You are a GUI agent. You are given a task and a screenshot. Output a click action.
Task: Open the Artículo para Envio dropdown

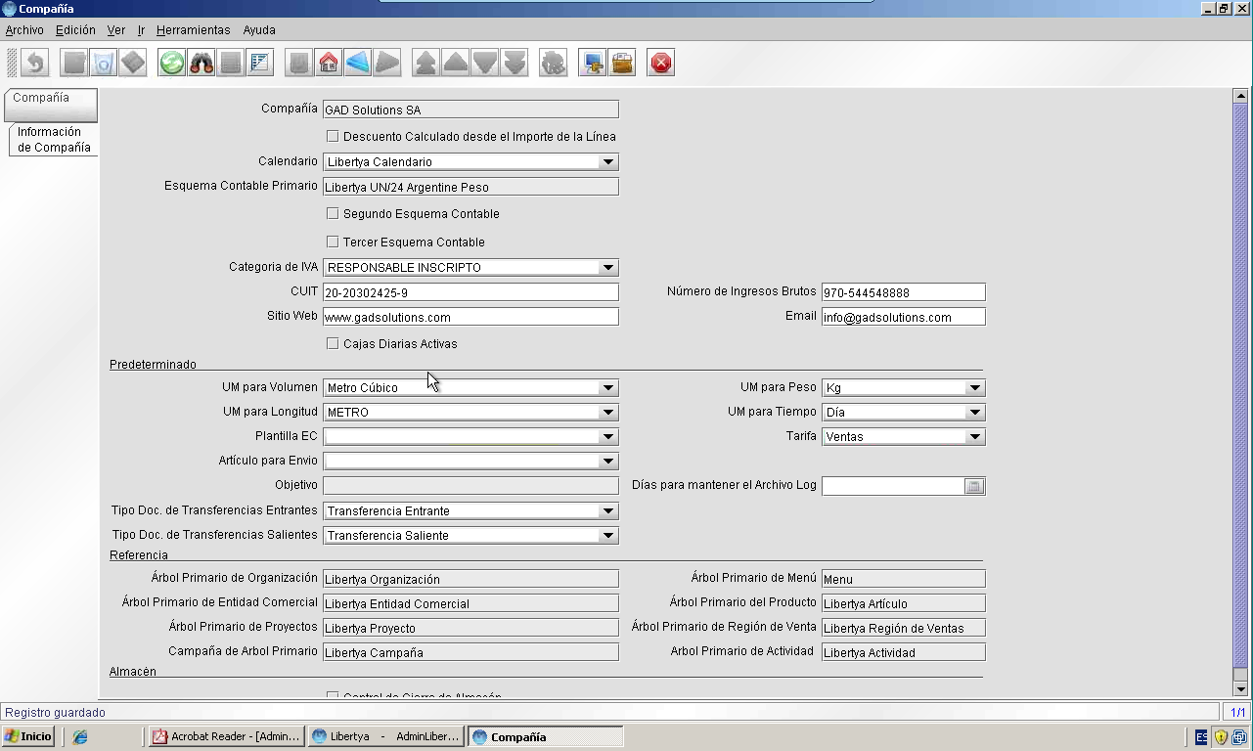(607, 462)
